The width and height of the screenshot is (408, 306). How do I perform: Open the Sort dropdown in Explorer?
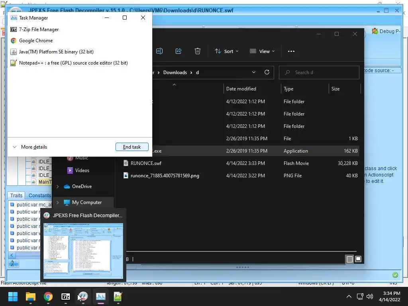click(x=226, y=51)
